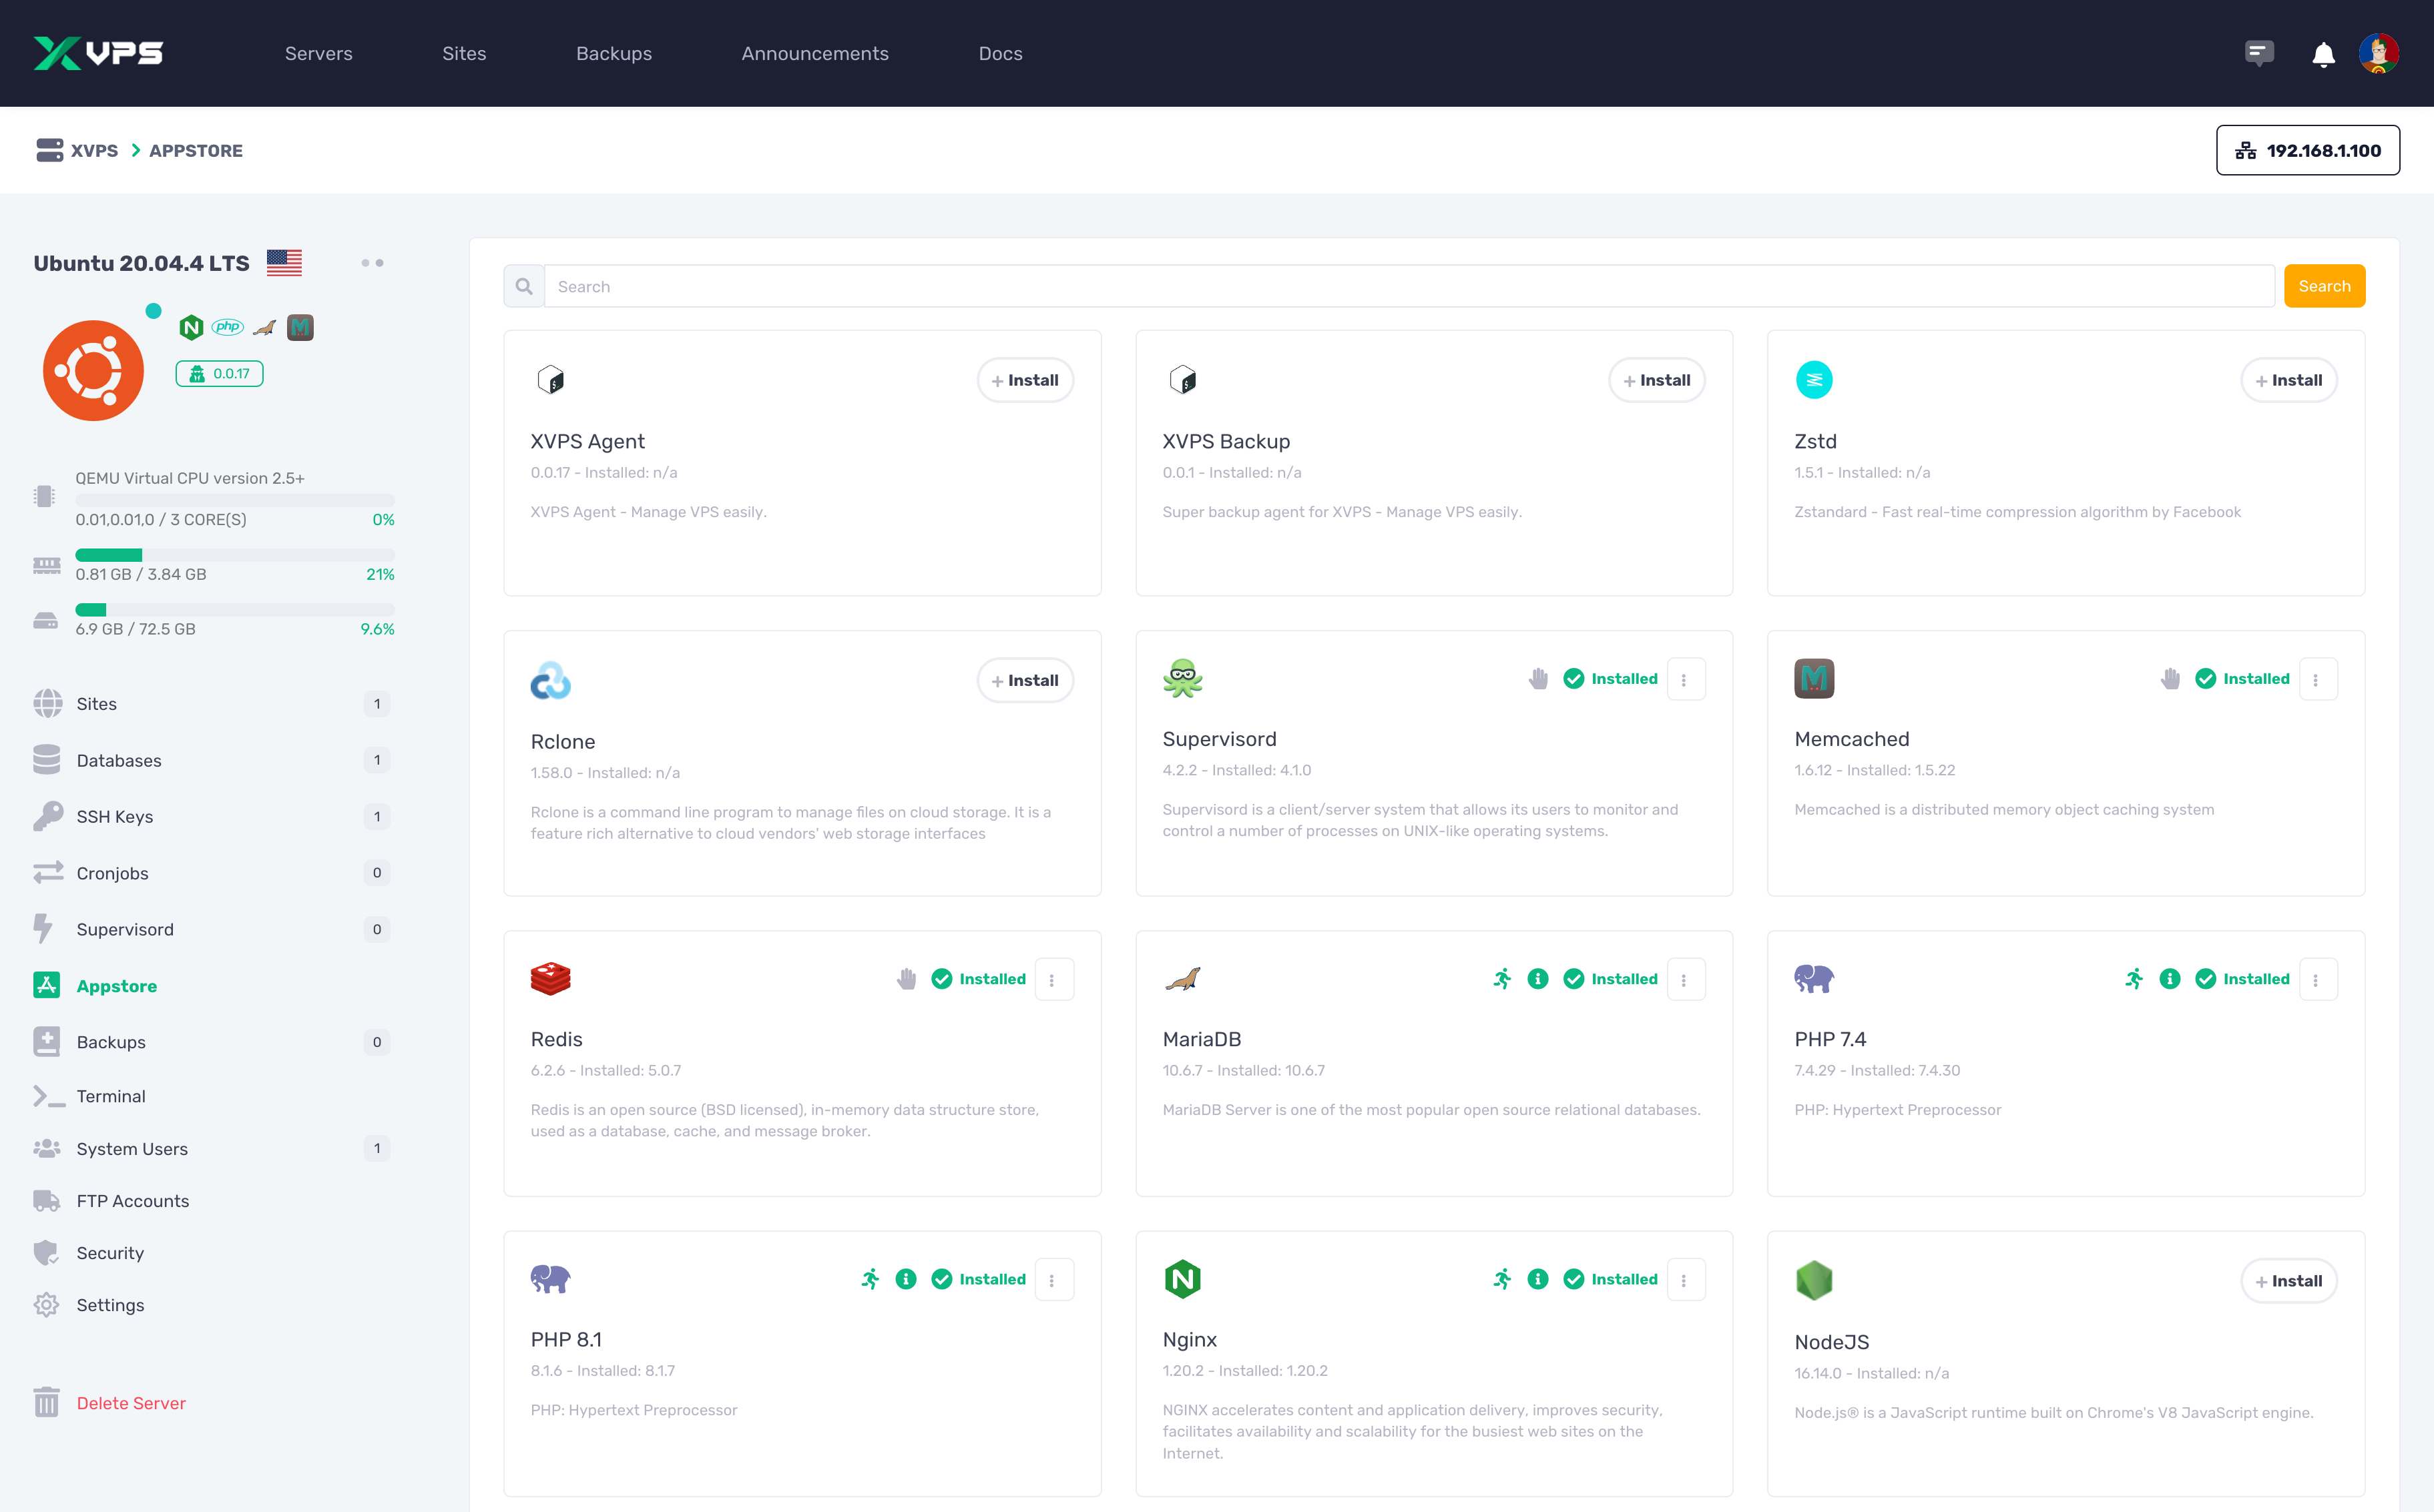This screenshot has height=1512, width=2434.
Task: Click the notification bell icon
Action: [x=2323, y=54]
